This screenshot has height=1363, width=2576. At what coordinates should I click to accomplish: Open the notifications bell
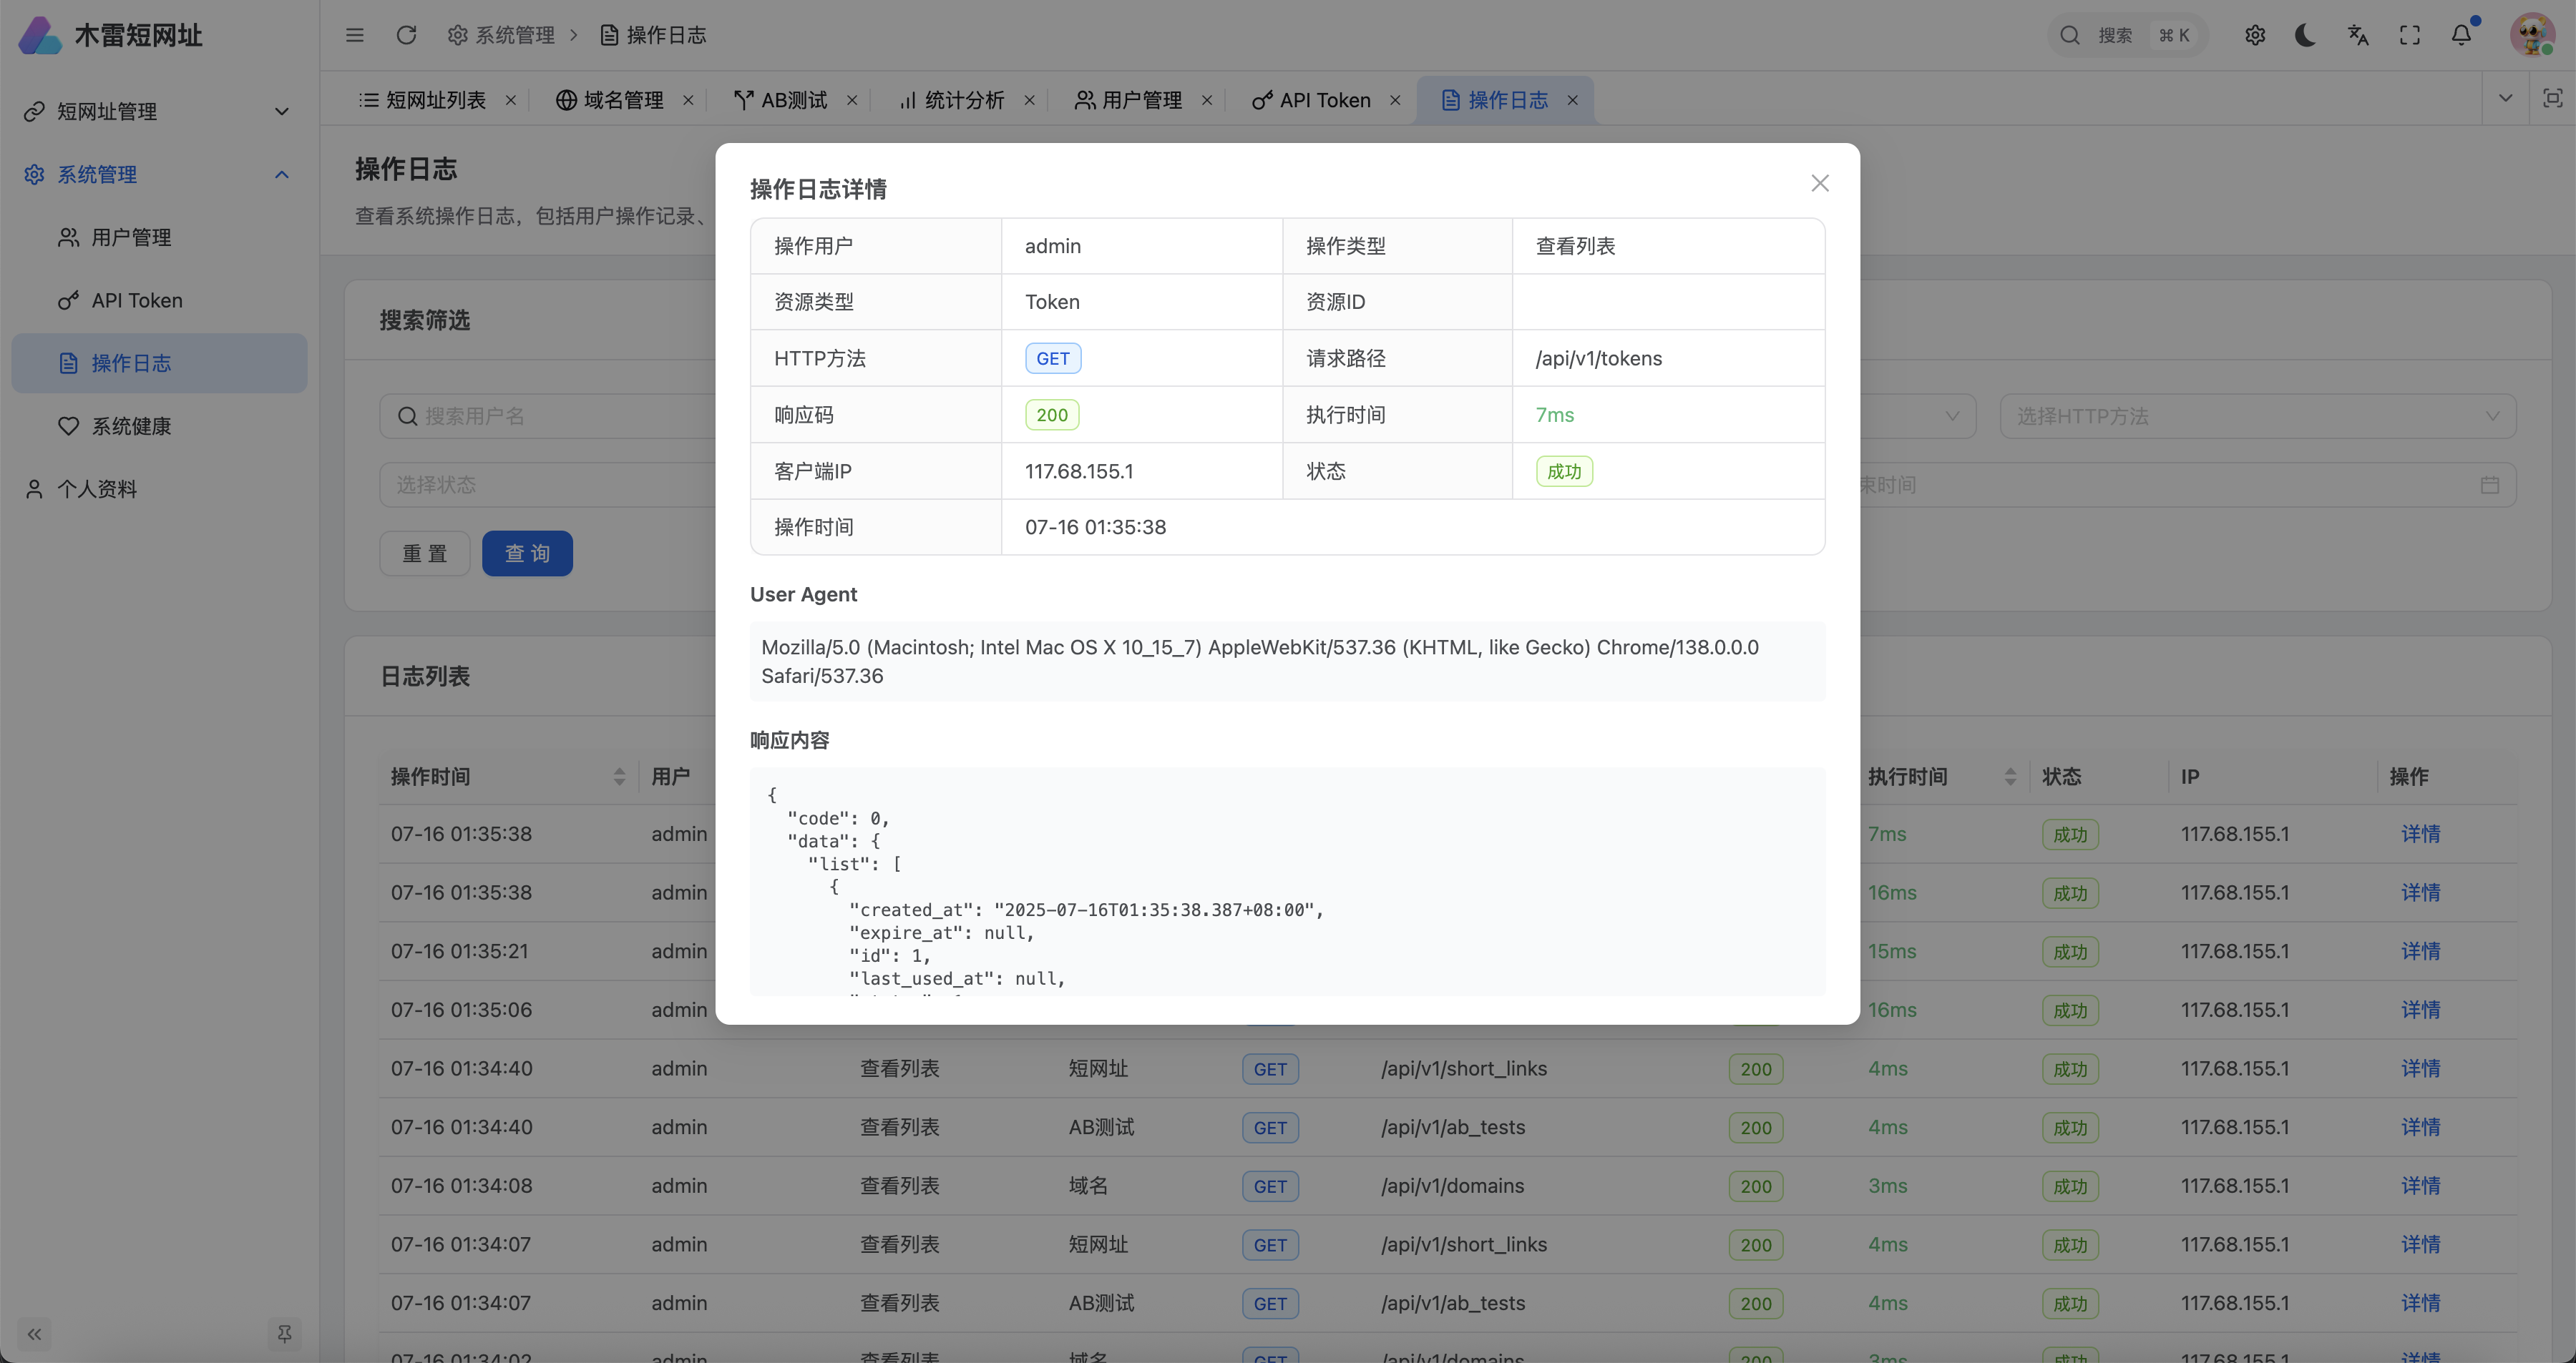click(x=2461, y=35)
